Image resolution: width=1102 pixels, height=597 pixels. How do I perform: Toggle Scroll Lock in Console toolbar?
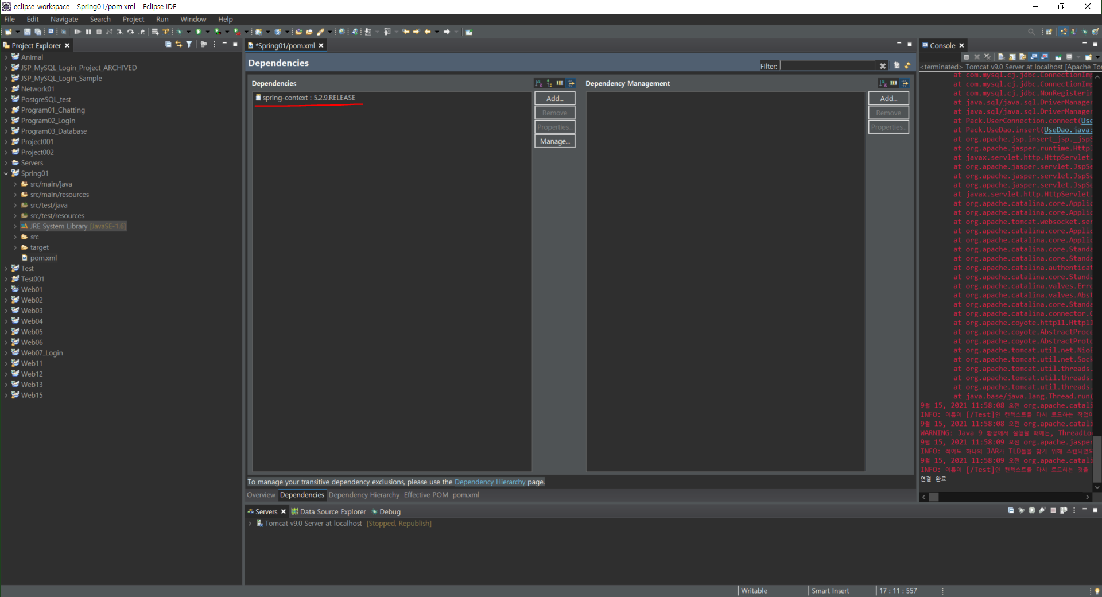pyautogui.click(x=1012, y=57)
